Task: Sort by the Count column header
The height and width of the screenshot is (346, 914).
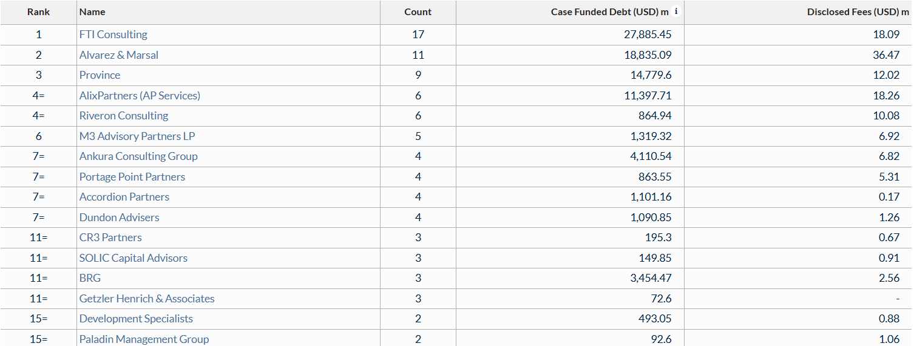Action: tap(418, 12)
